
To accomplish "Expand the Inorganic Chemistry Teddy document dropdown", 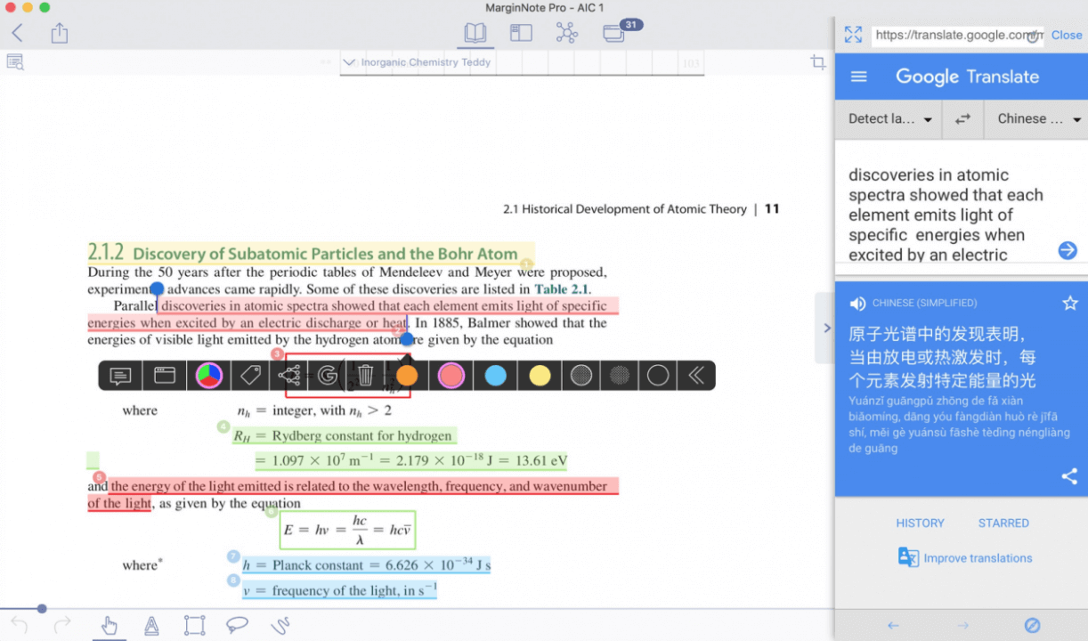I will coord(349,62).
